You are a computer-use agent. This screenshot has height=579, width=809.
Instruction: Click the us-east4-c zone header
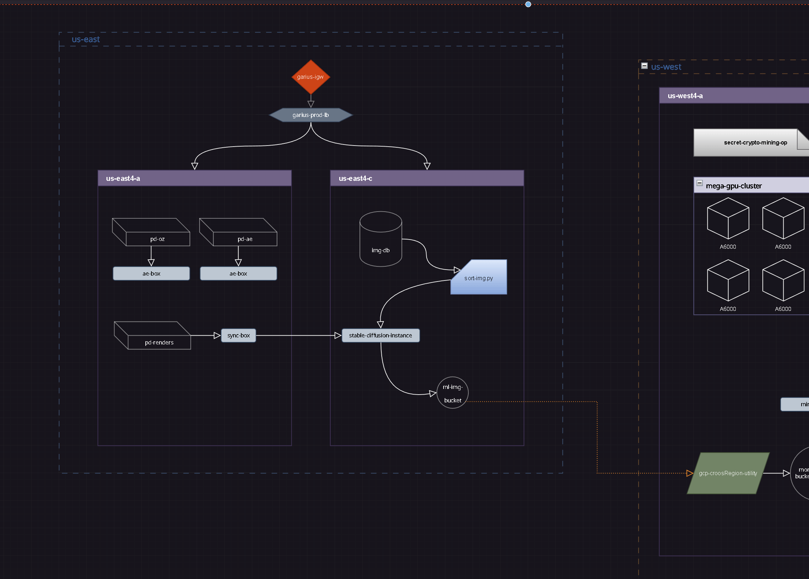point(427,178)
